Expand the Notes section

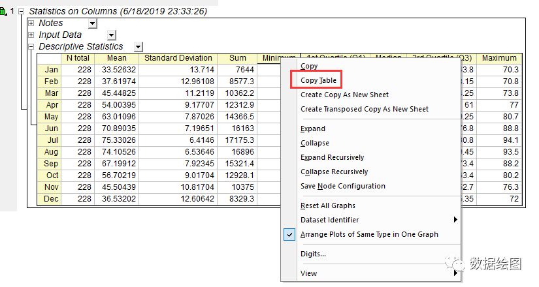[x=31, y=23]
